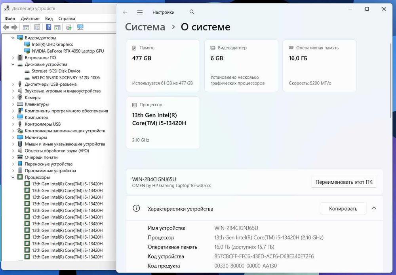Open the Вид menu
The height and width of the screenshot is (275, 396).
point(49,19)
